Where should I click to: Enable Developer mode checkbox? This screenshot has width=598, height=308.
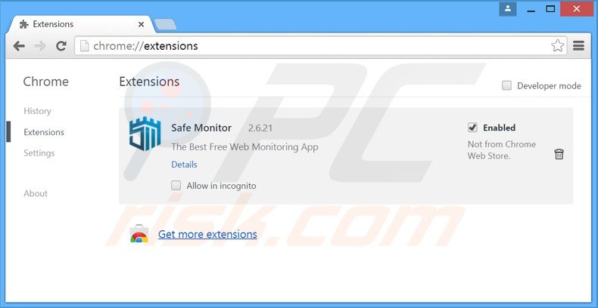(507, 86)
